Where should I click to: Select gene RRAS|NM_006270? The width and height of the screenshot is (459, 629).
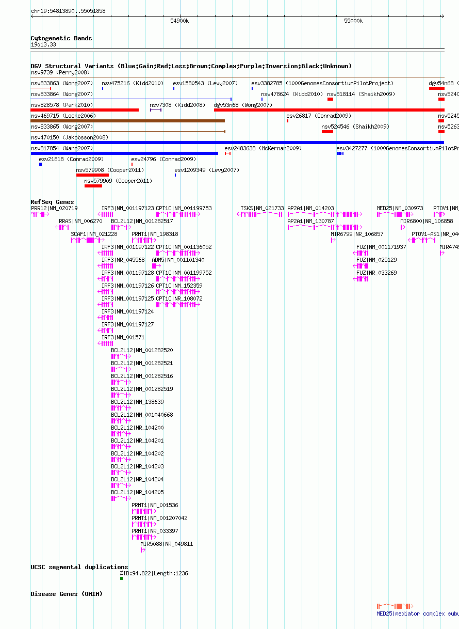(x=80, y=221)
